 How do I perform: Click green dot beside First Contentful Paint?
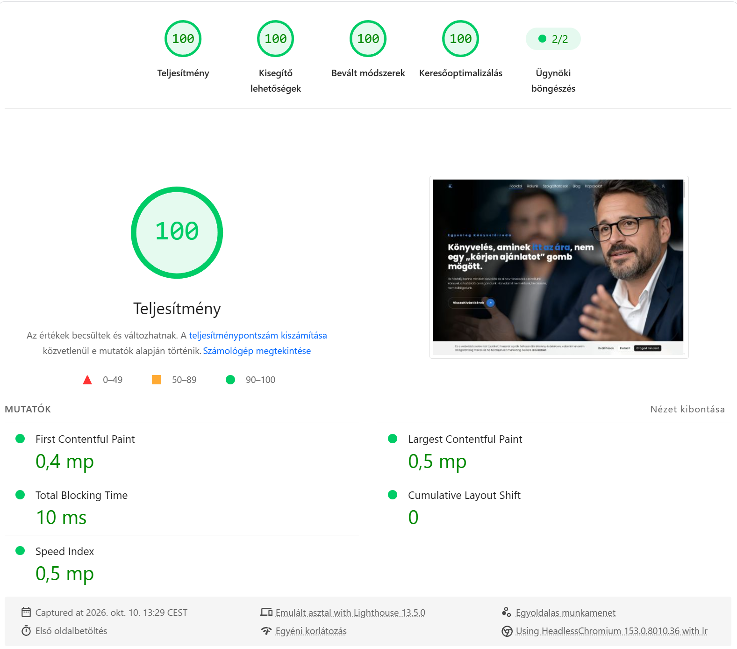20,439
